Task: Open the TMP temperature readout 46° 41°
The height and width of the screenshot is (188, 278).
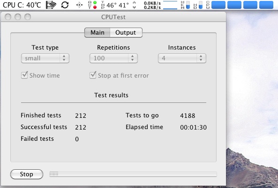Action: point(115,5)
